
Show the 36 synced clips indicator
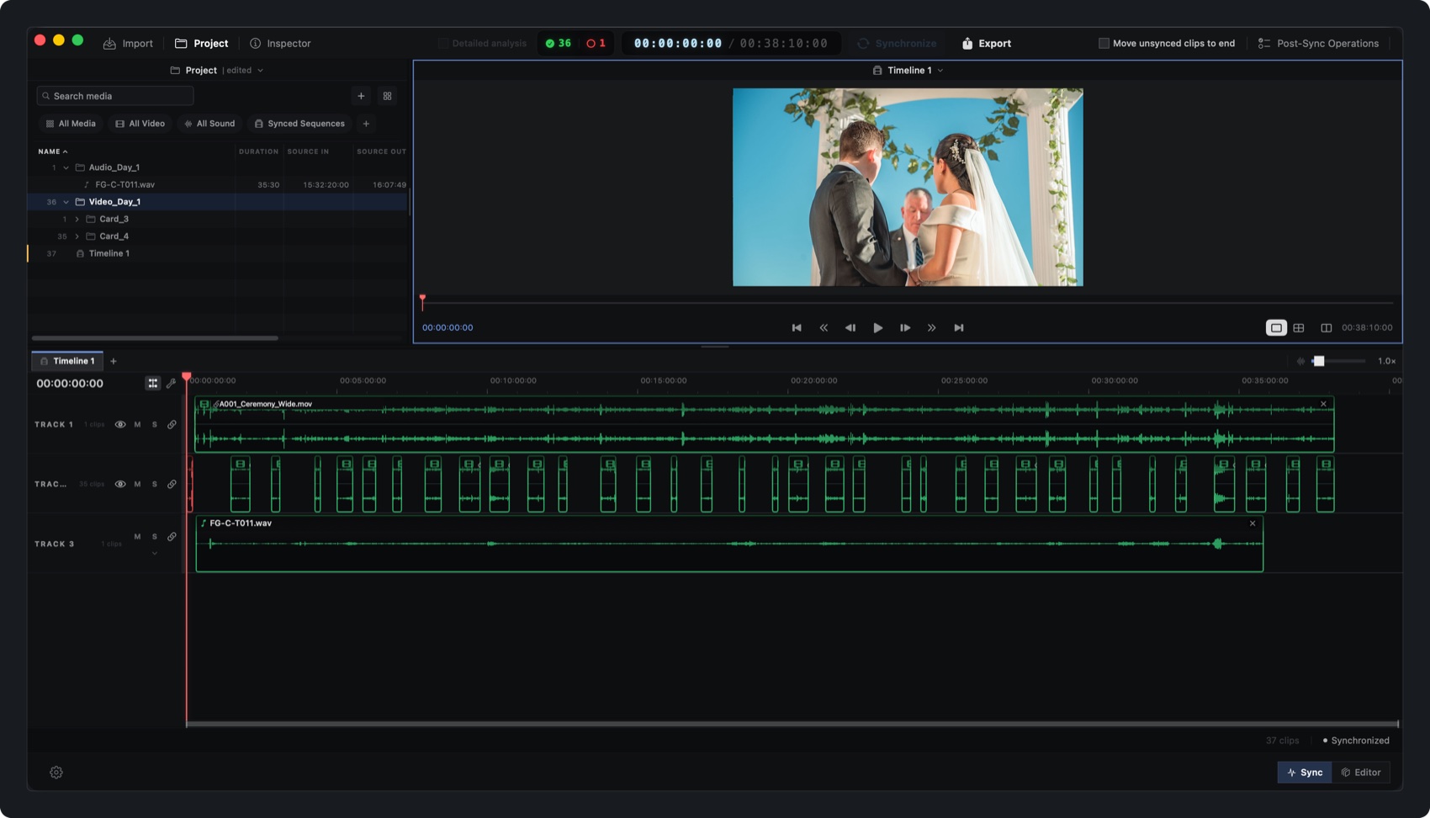558,44
